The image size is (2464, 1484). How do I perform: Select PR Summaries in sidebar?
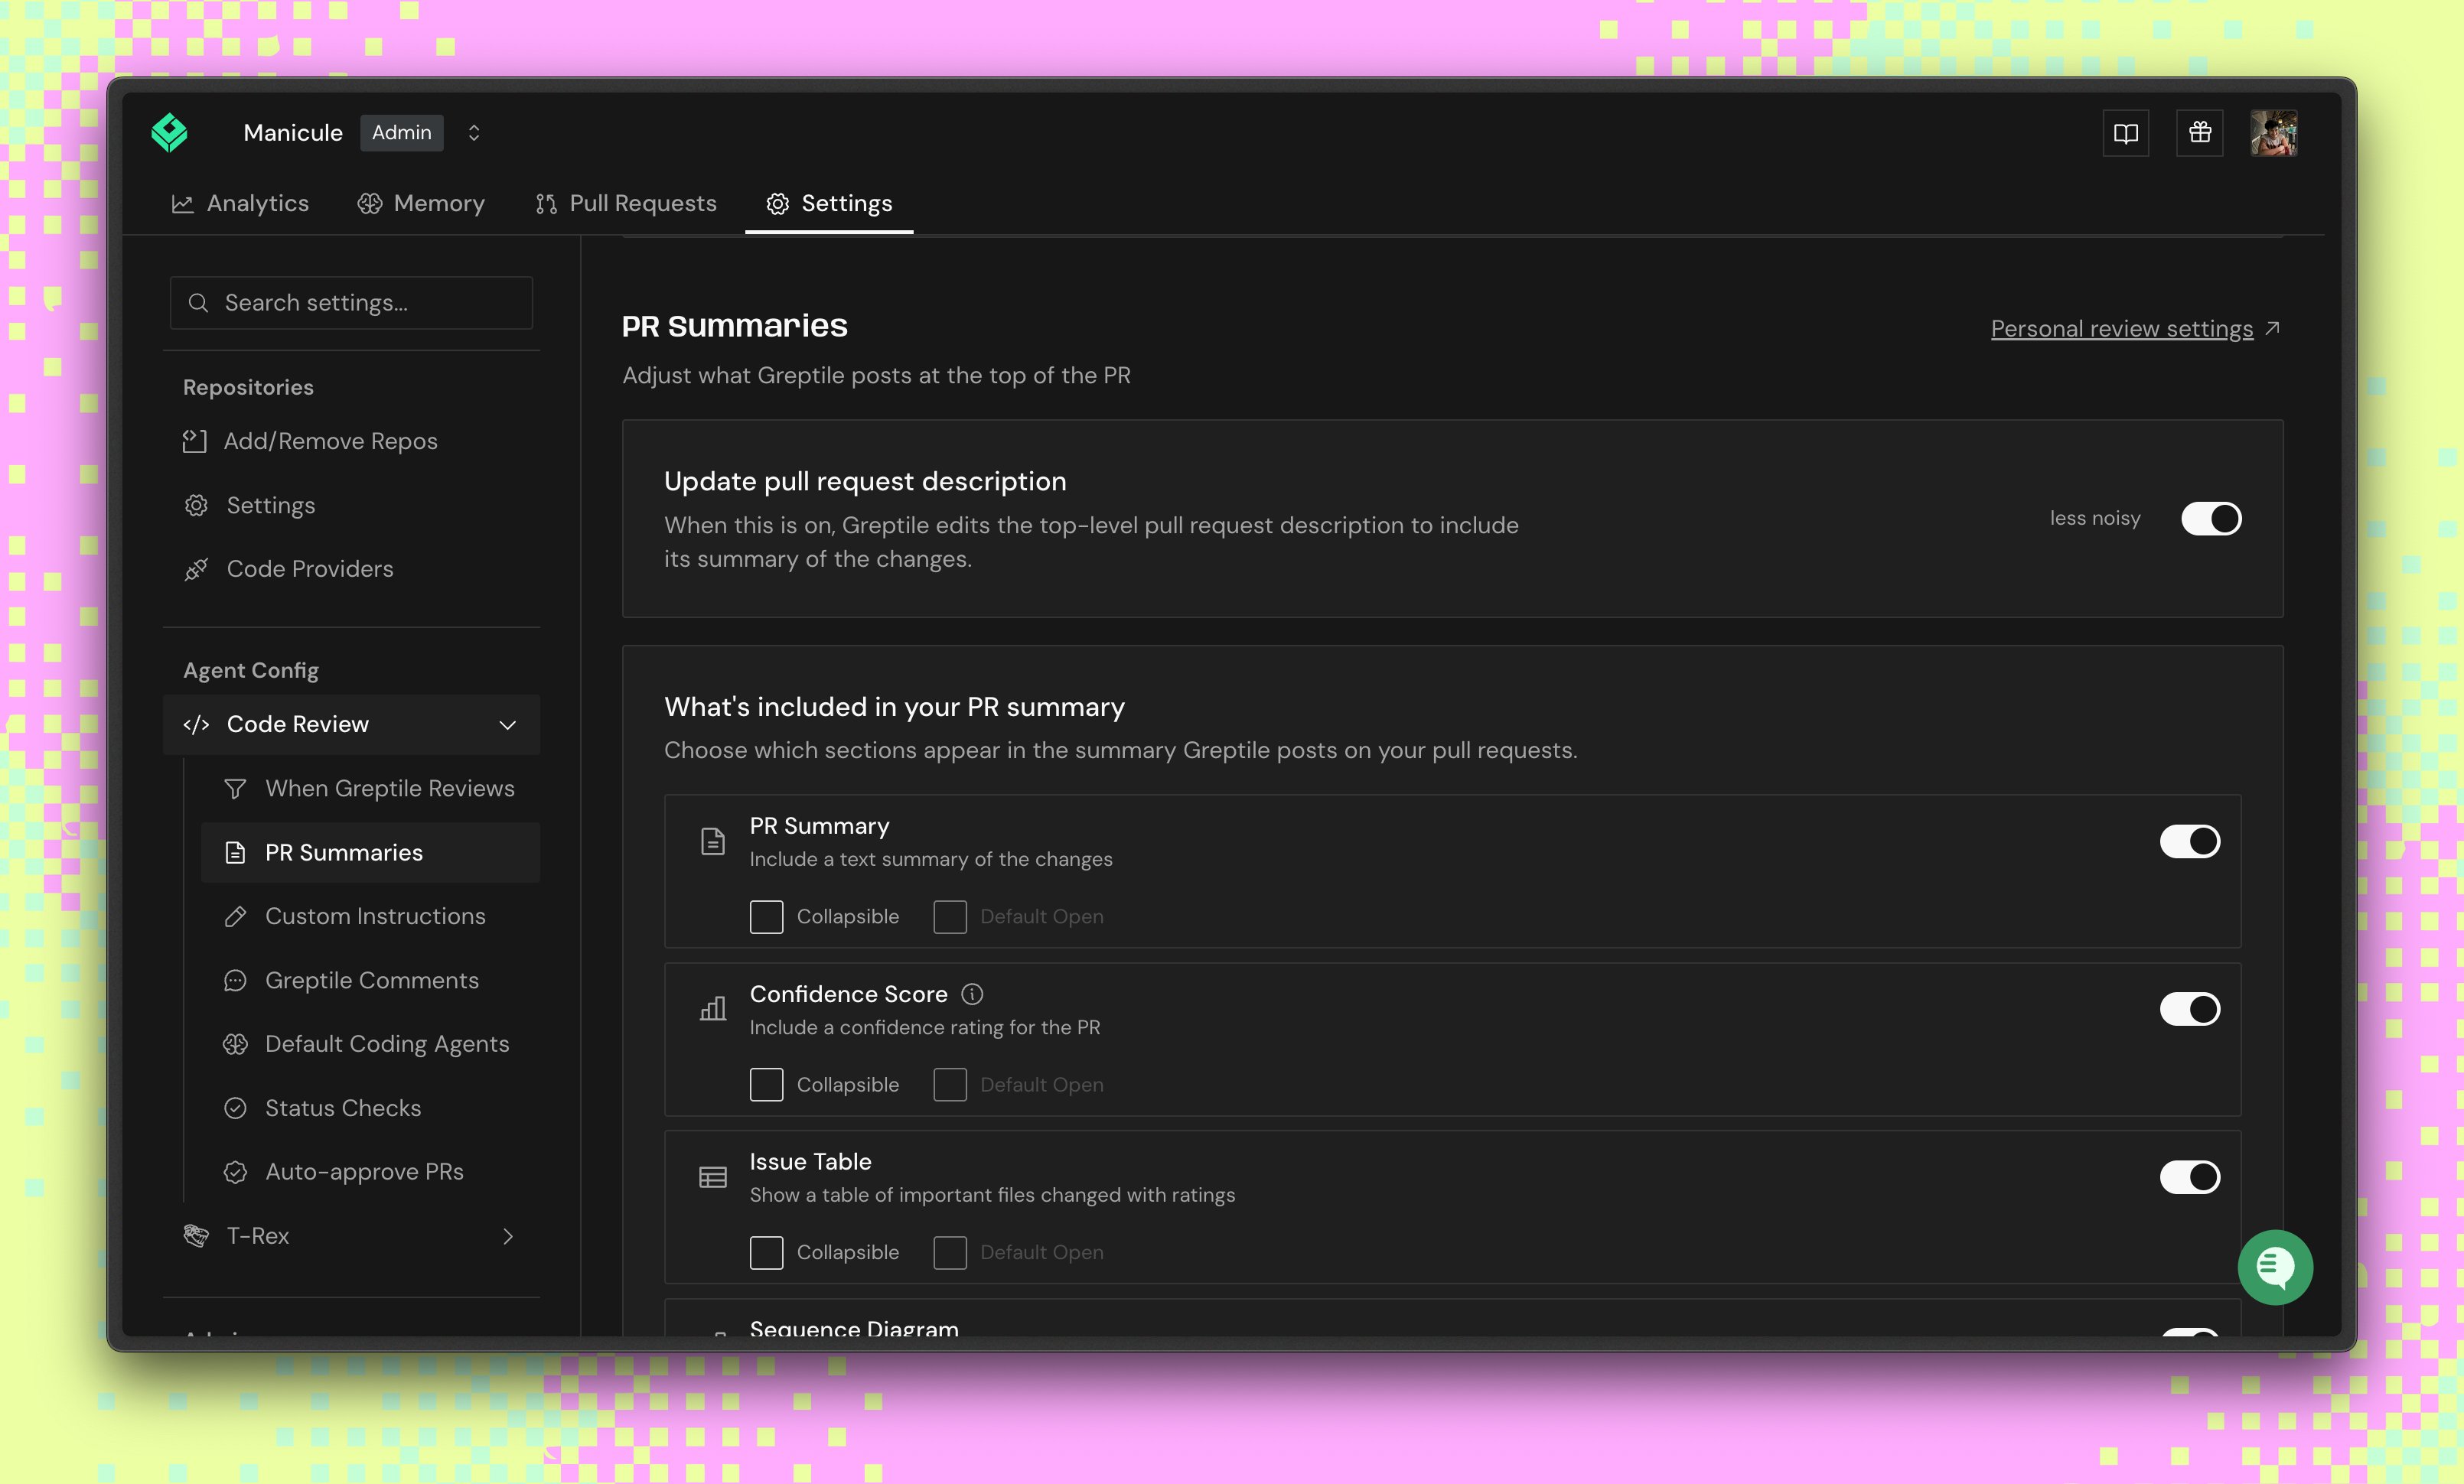[x=370, y=852]
